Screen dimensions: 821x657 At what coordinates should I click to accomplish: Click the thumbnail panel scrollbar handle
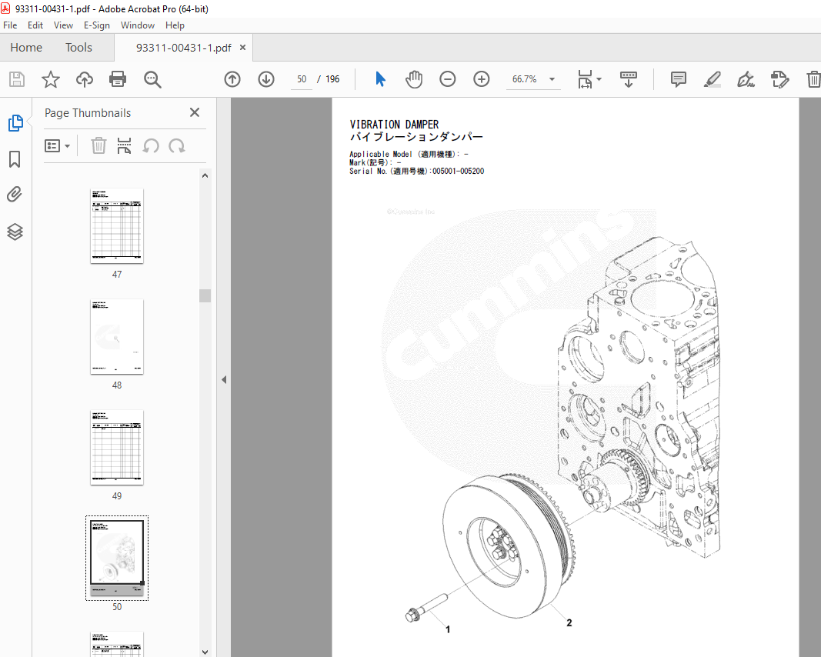pos(205,295)
